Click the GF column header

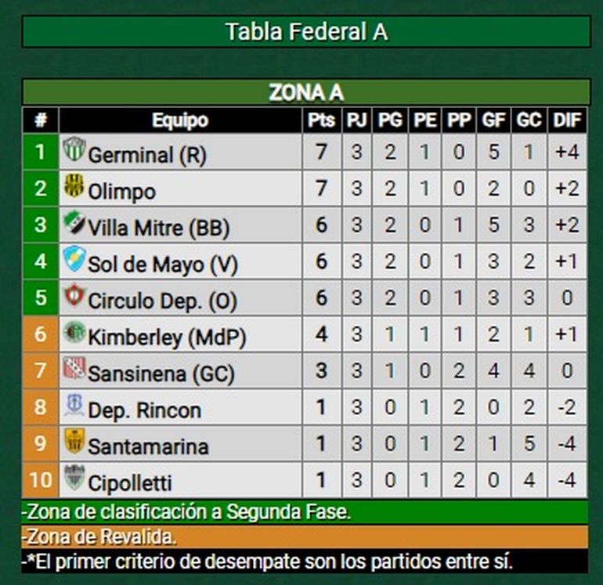click(493, 121)
